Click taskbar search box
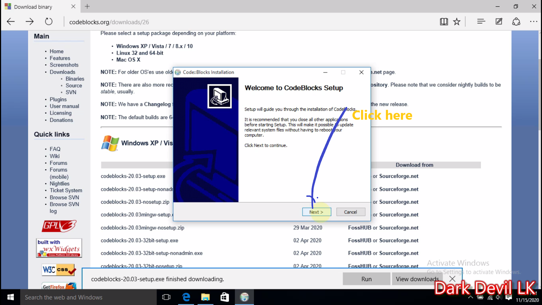 pos(88,297)
